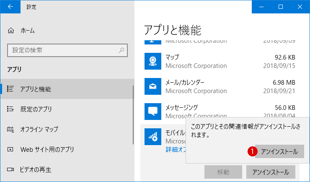This screenshot has width=310, height=182.
Task: Open Web サイト用のアプリ page
Action: click(67, 149)
